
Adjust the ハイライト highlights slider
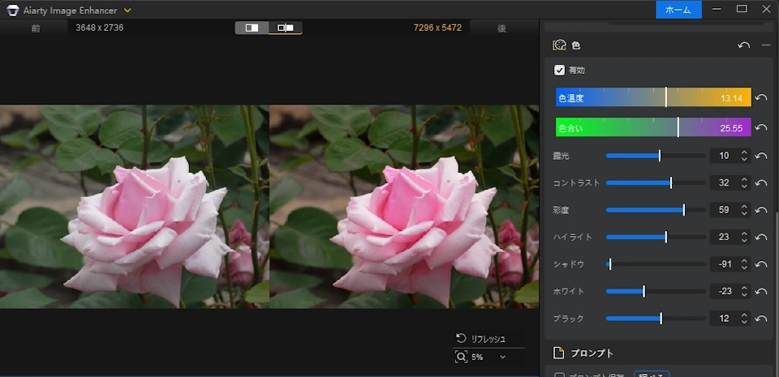[x=656, y=237]
